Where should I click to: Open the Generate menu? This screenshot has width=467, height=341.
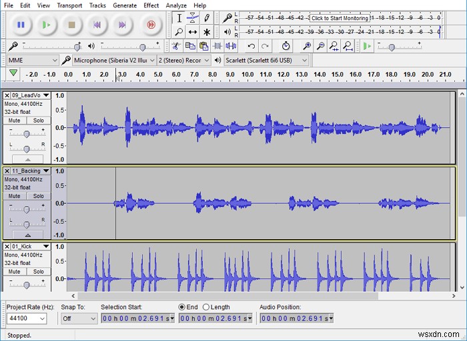click(x=125, y=5)
